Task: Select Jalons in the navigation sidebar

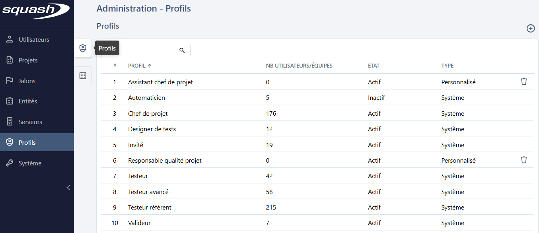Action: 27,80
